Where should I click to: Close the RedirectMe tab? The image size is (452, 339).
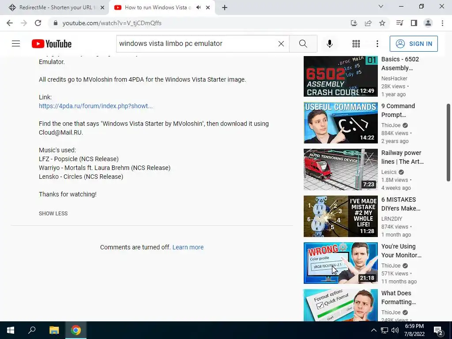102,8
